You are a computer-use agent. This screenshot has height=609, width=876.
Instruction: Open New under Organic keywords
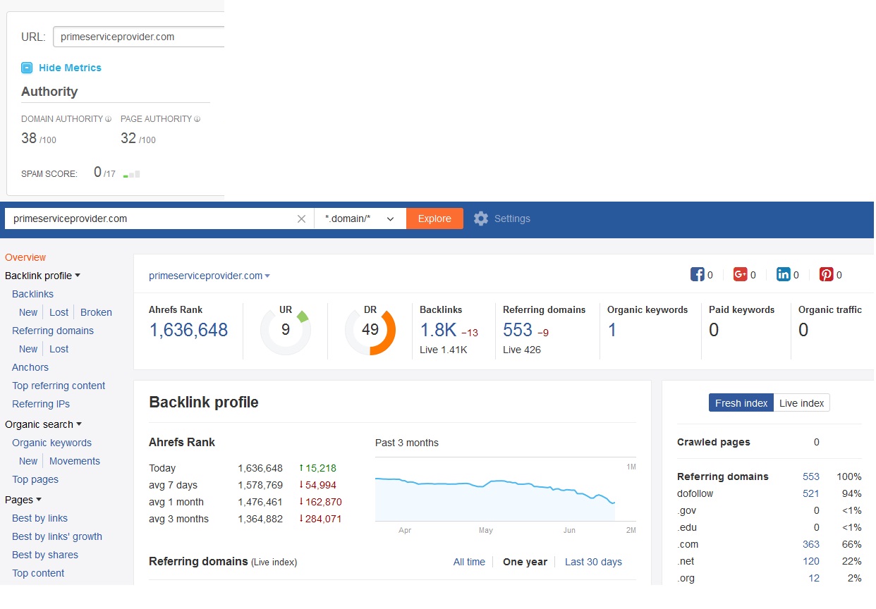[x=28, y=461]
